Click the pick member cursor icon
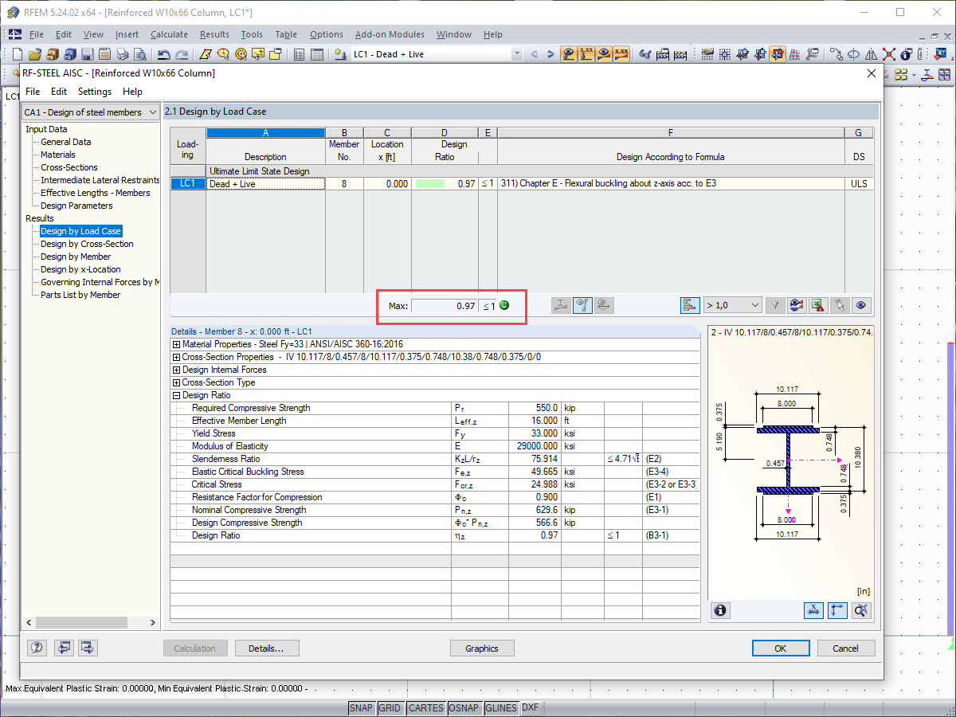Viewport: 956px width, 717px height. pos(839,305)
